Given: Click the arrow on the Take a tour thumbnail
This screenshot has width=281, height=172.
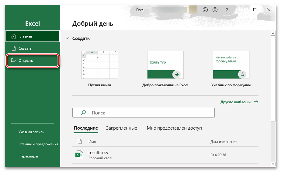Looking at the screenshot, I should pos(176,74).
